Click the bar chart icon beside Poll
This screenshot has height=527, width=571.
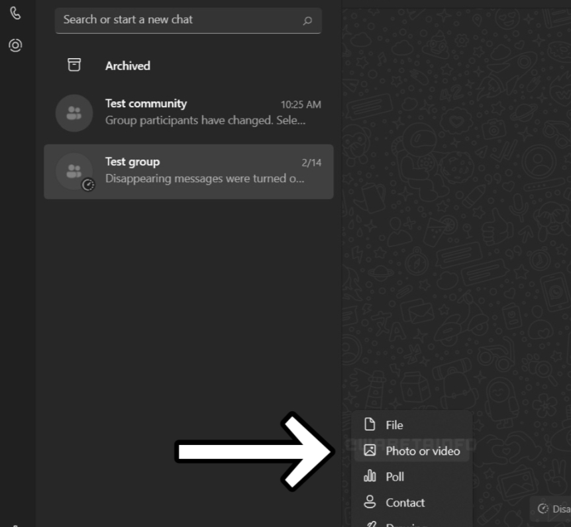(x=370, y=476)
